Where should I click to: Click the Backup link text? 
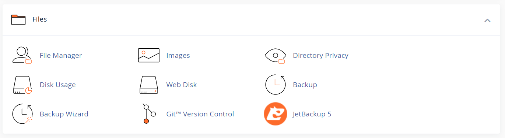(x=305, y=85)
